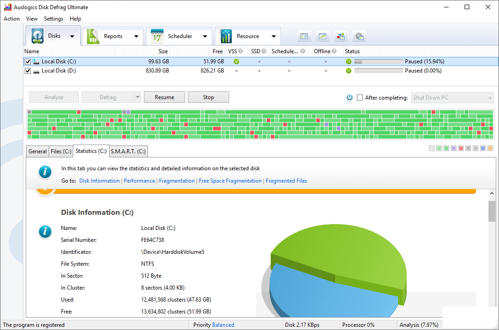
Task: Click the Scheduler calendar icon
Action: pyautogui.click(x=157, y=36)
